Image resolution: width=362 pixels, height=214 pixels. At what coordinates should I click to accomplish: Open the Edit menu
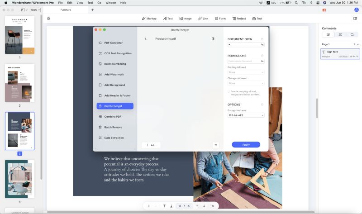[x=70, y=3]
